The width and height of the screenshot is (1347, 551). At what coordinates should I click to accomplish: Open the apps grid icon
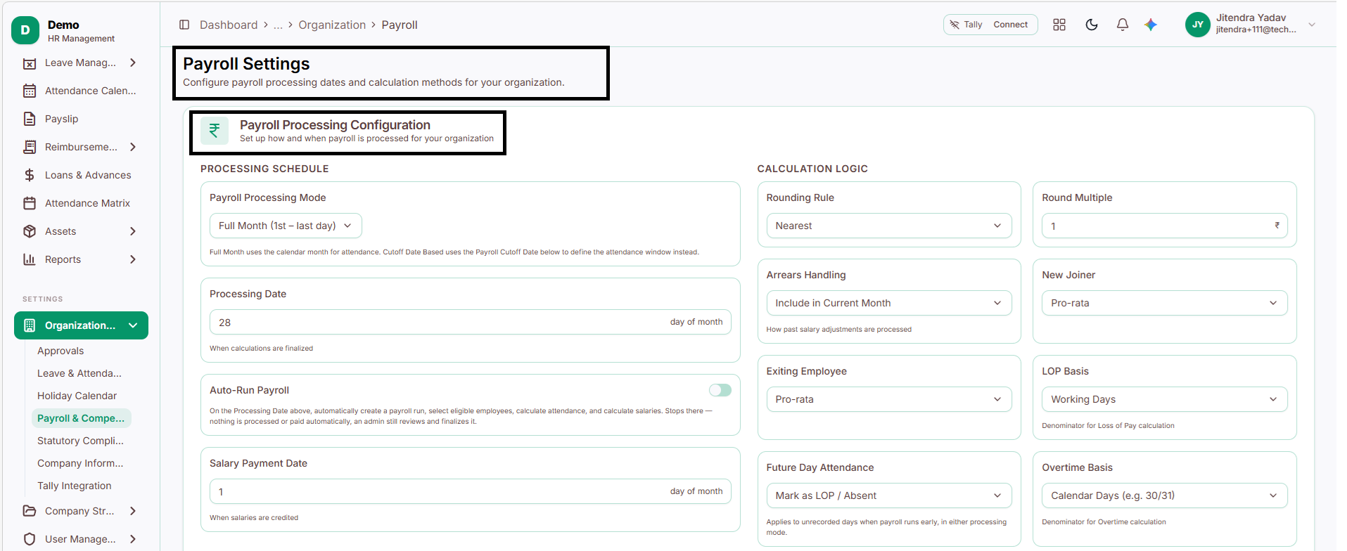point(1059,25)
